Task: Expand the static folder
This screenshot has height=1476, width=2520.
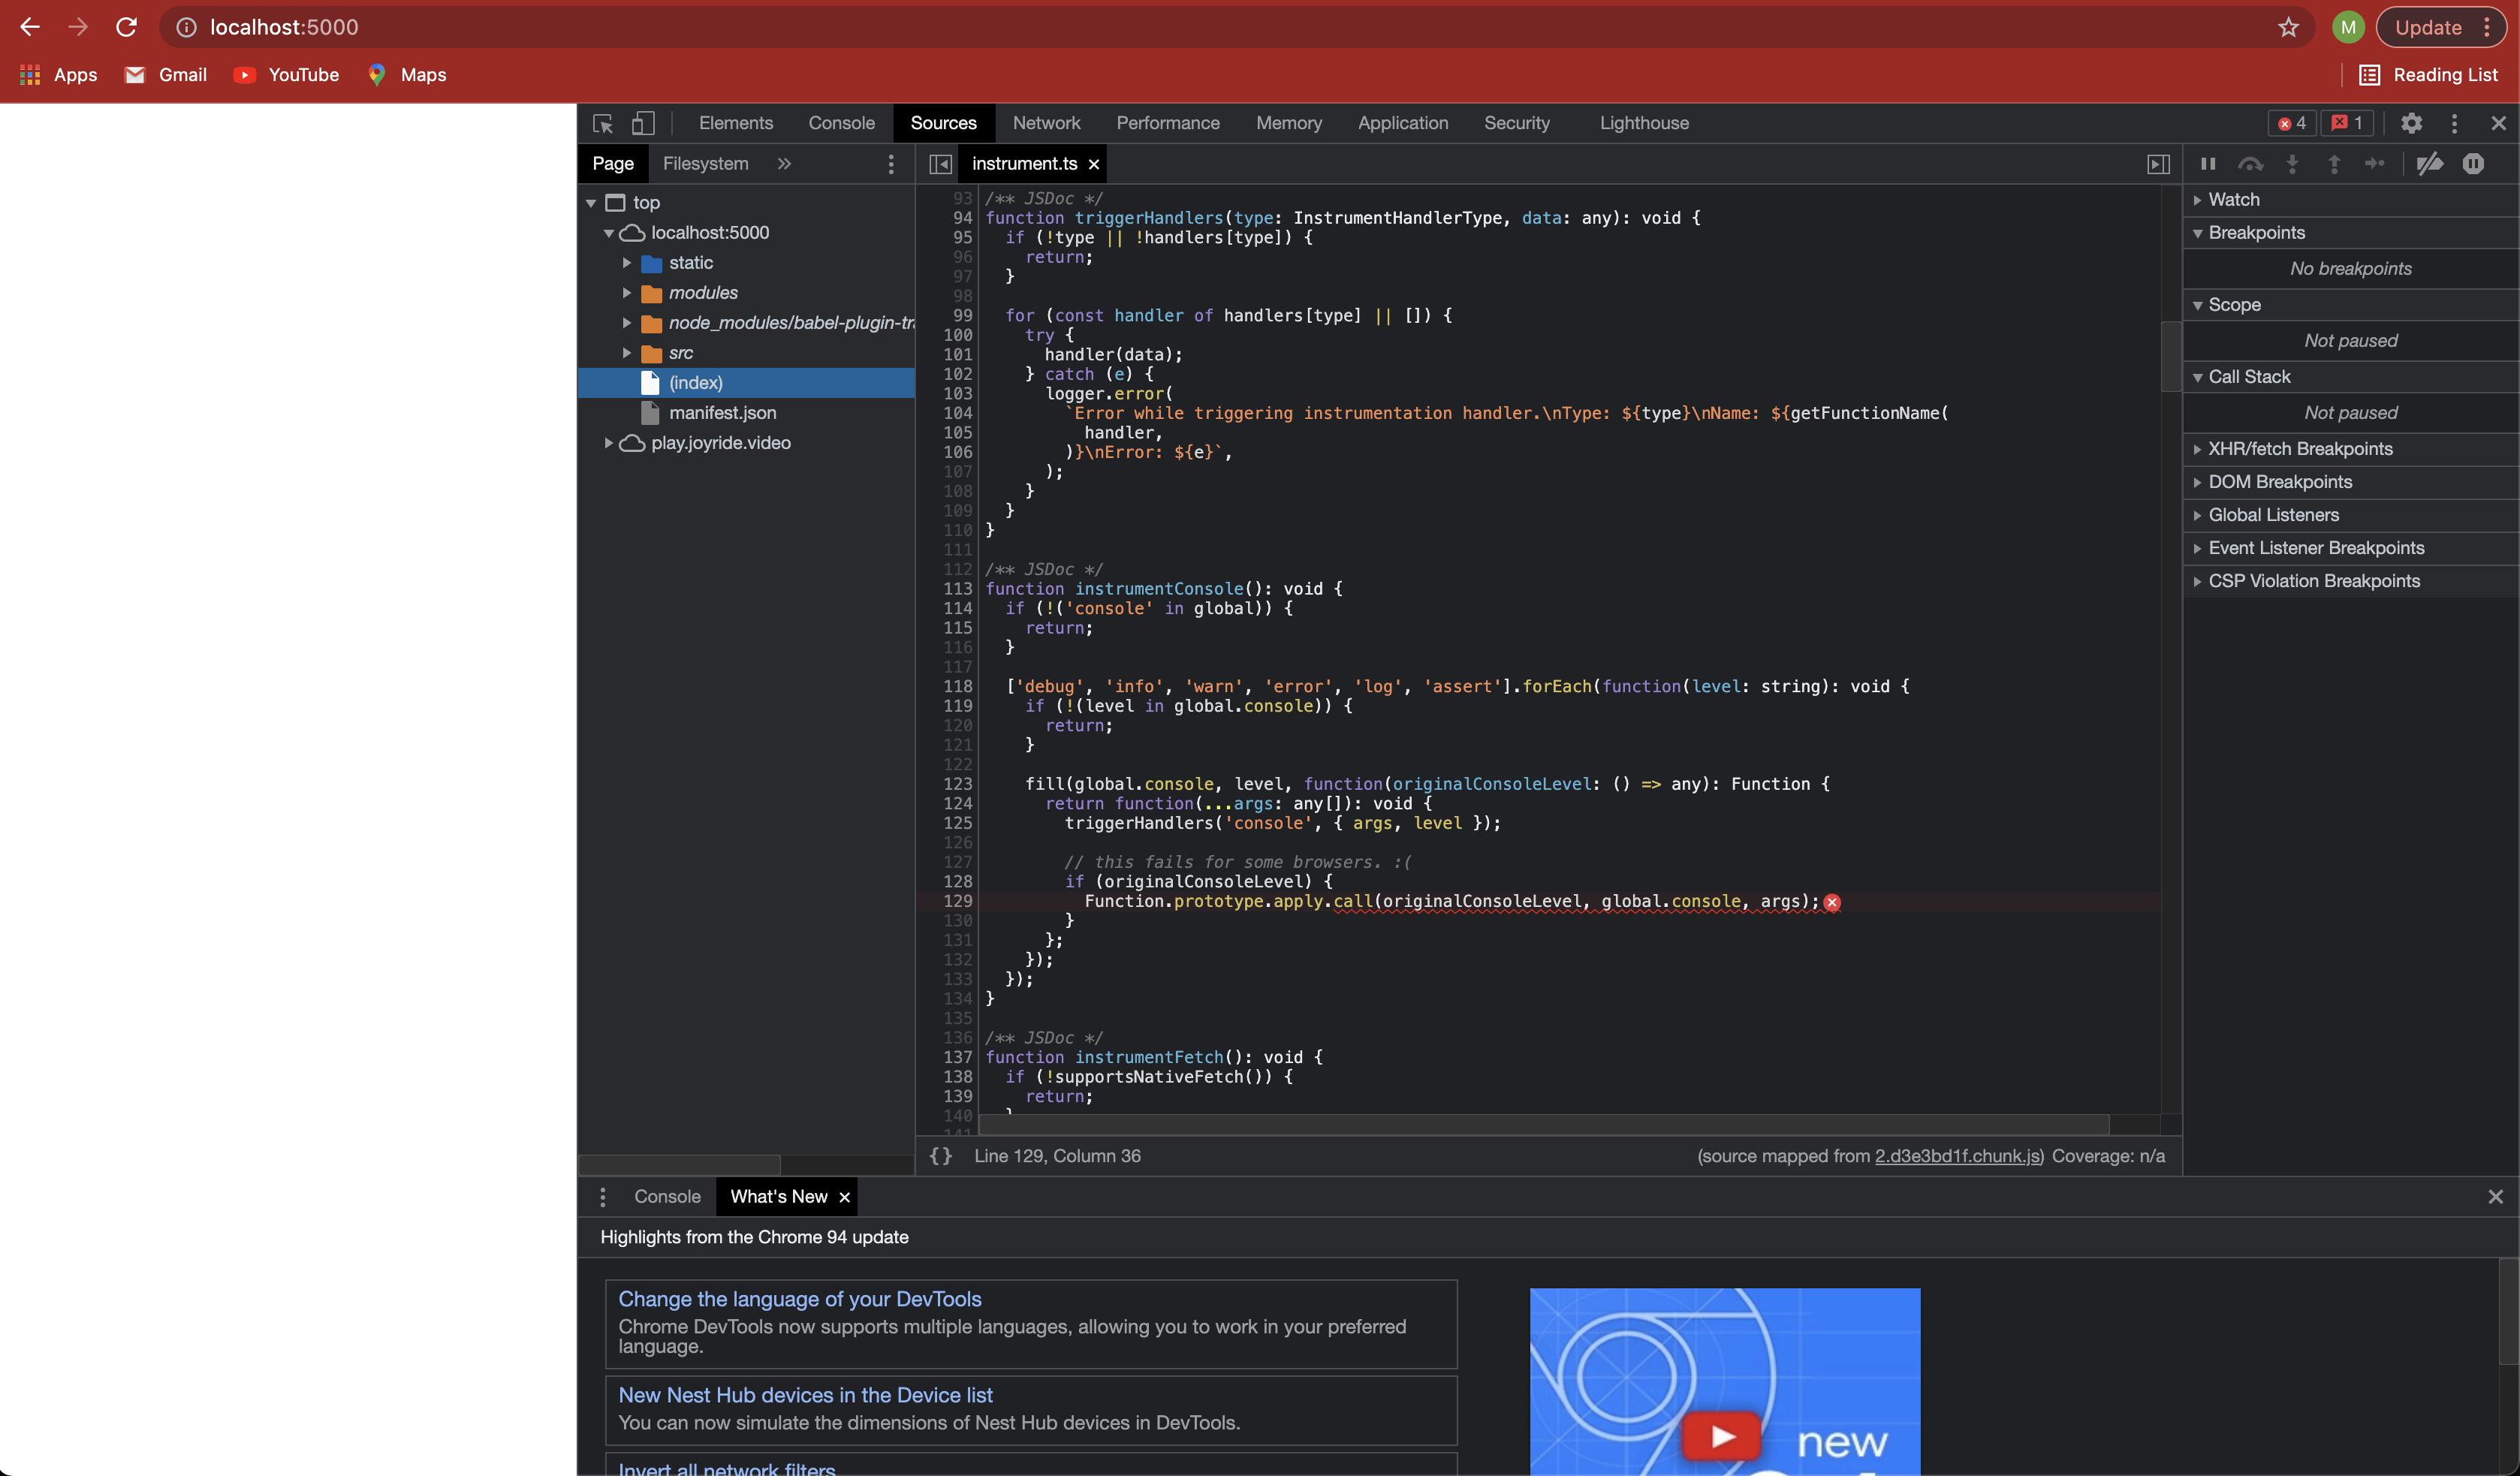Action: [627, 263]
